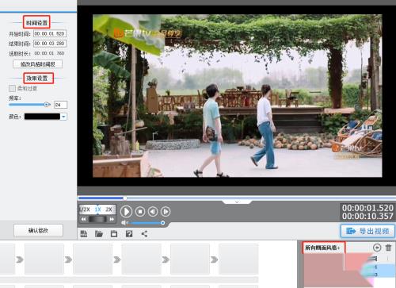Click the total duration 00:00:10.357

tap(367, 217)
